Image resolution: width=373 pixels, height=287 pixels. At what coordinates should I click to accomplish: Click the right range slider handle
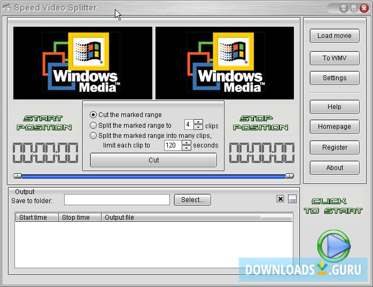[x=290, y=176]
